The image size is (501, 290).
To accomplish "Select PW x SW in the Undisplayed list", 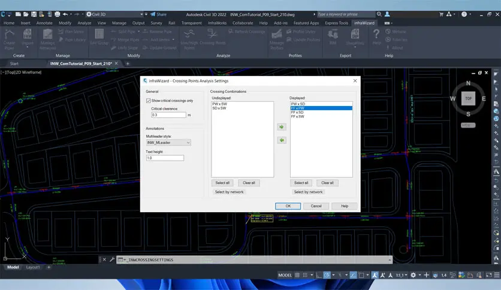I will [242, 104].
